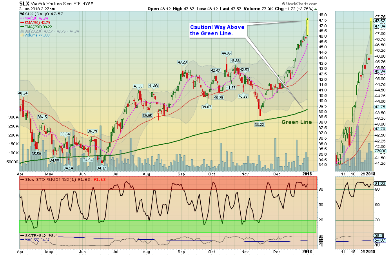Click the 91.63 stochastic value tag

[x=380, y=184]
